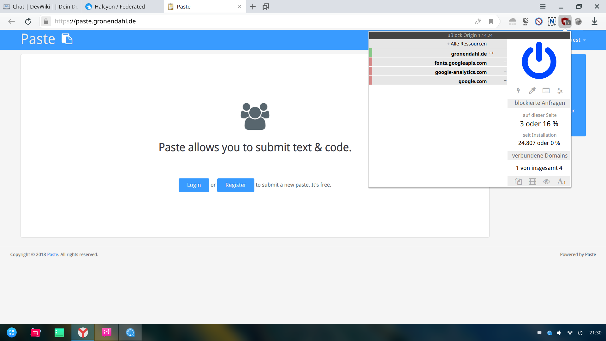Toggle large media element blocking

tap(532, 182)
